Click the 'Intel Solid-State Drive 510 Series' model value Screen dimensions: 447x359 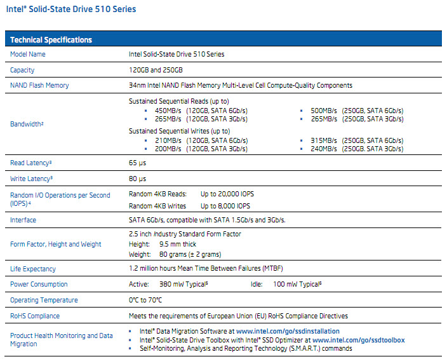177,54
